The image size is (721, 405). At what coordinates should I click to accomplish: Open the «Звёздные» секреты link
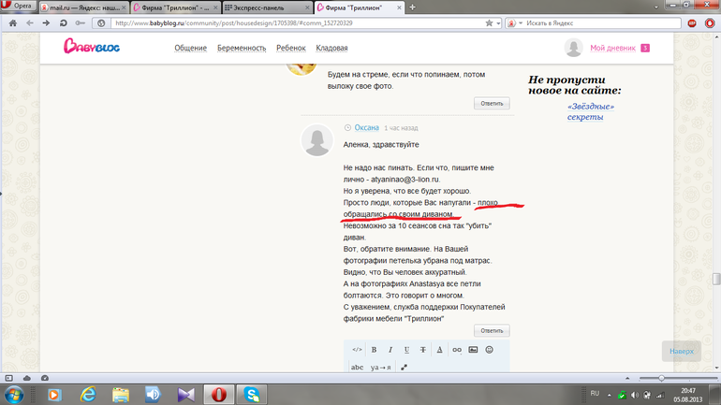[x=591, y=111]
